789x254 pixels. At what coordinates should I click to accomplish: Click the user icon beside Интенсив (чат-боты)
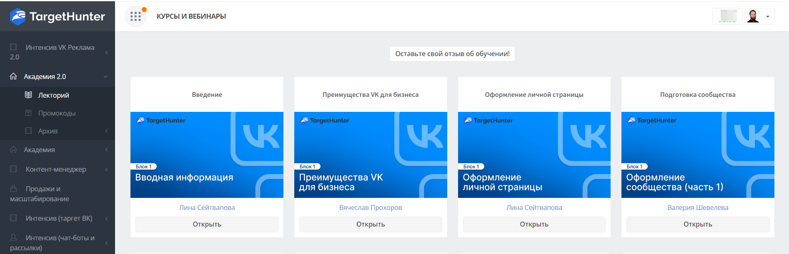pyautogui.click(x=13, y=237)
